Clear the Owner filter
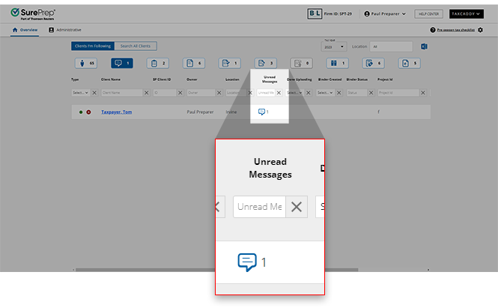Viewport: 498px width, 308px height. [x=219, y=93]
